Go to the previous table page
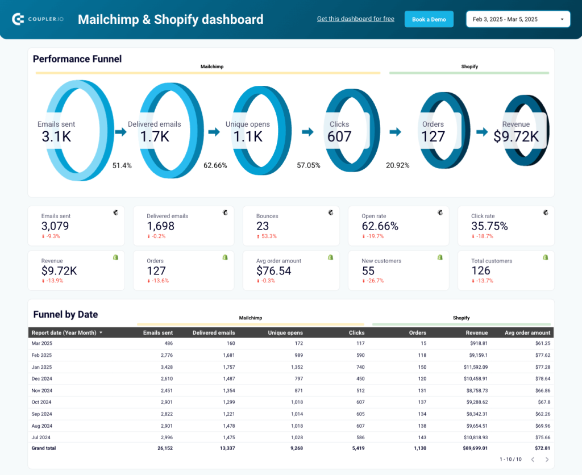Viewport: 582px width, 475px height. tap(533, 460)
